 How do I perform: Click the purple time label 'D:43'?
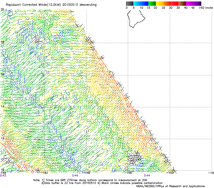pos(3,176)
